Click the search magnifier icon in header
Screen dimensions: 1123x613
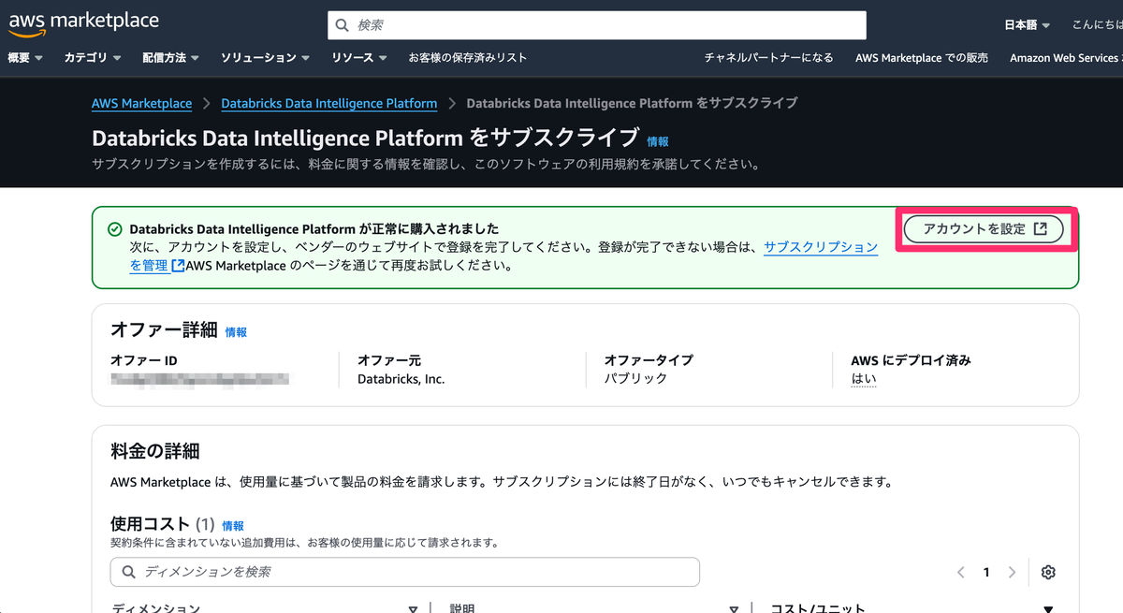pos(343,25)
